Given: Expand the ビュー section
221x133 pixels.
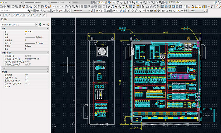Looking at the screenshot, I should click(x=47, y=68).
